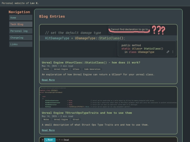Click the 'Dead' label in the bottom thumbnail

tap(66, 140)
